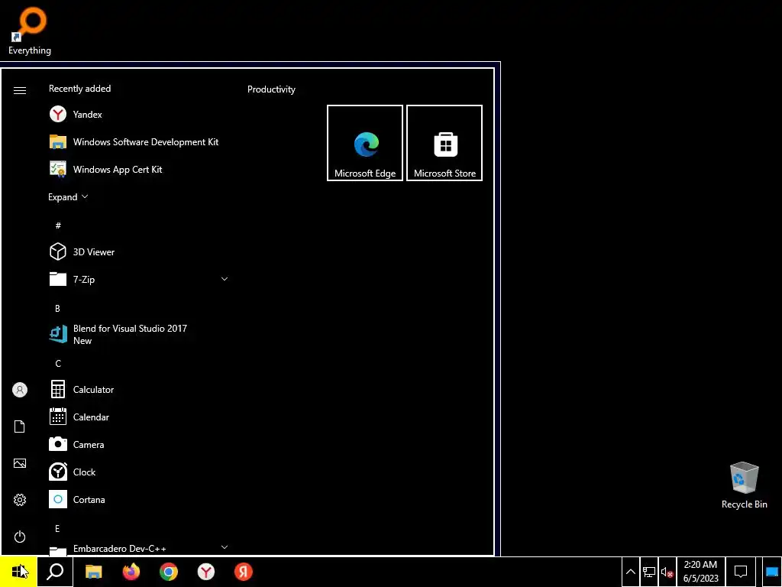Launch Cortana

[x=139, y=500]
